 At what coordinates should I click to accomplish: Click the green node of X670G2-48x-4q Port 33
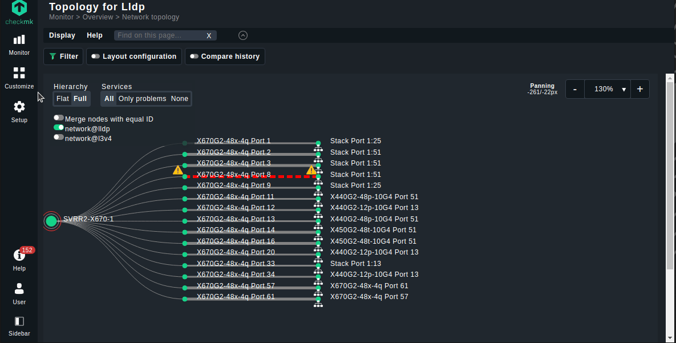click(184, 266)
